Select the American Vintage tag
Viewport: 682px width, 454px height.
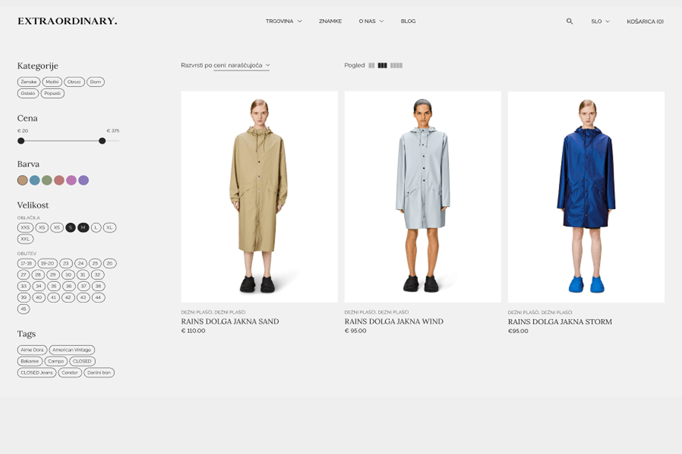coord(72,350)
